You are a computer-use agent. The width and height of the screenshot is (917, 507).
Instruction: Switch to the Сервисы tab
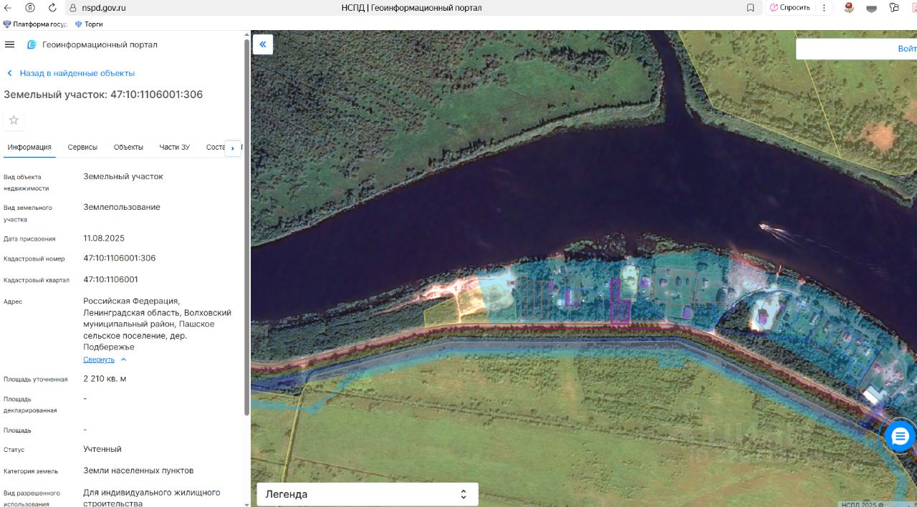tap(82, 147)
